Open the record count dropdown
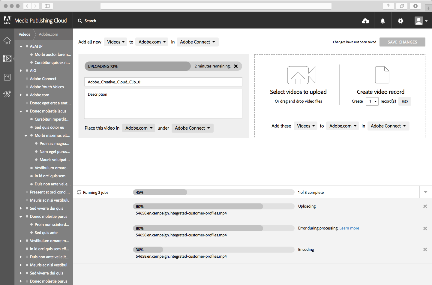Screen dimensions: 432x285 click(372, 101)
